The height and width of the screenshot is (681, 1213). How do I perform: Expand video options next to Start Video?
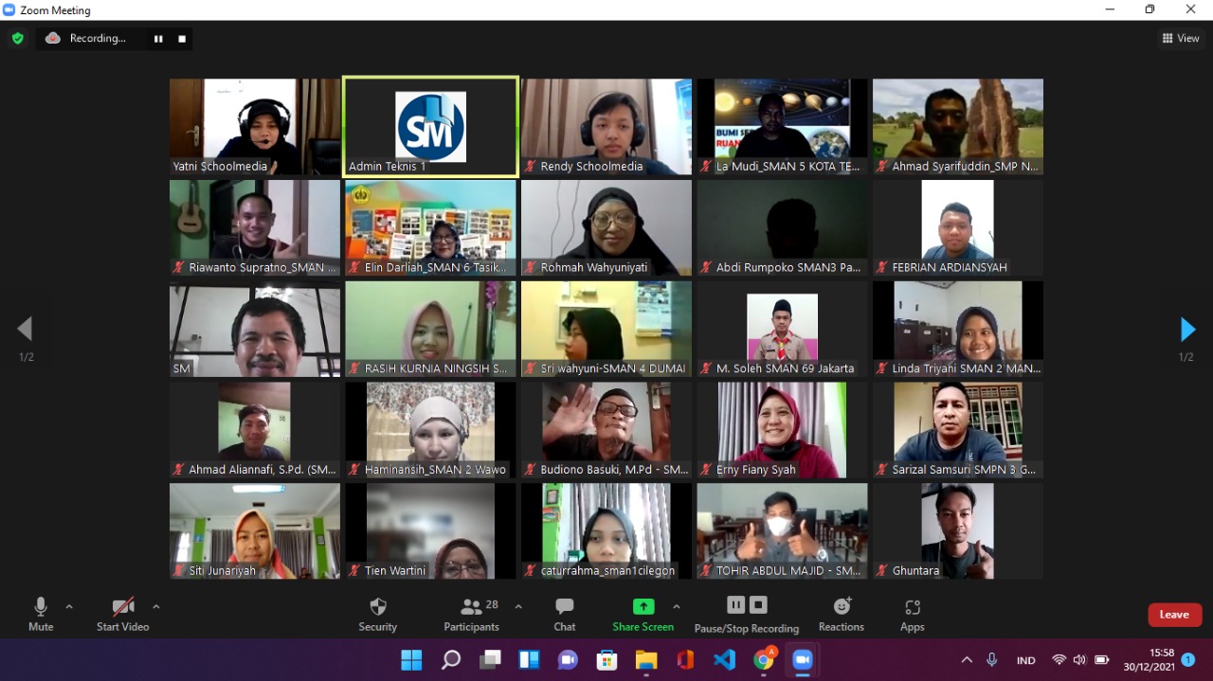coord(156,606)
